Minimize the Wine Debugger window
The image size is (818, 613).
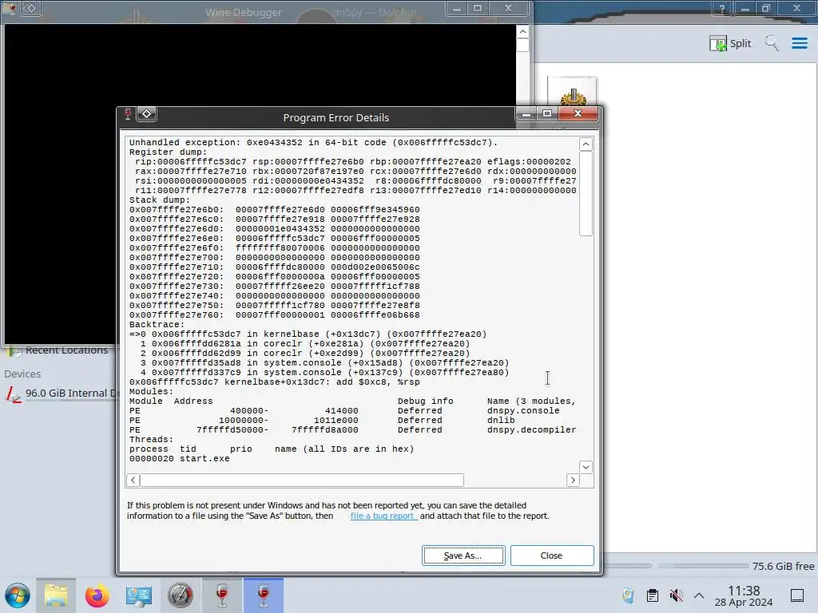[x=456, y=8]
